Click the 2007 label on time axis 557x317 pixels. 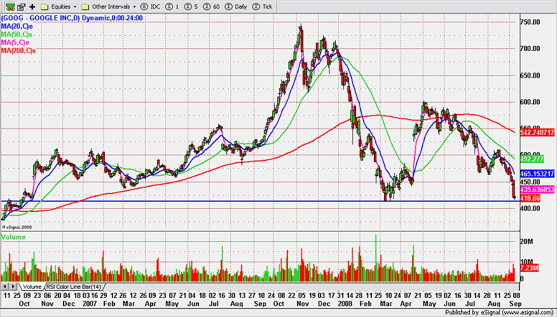90,304
